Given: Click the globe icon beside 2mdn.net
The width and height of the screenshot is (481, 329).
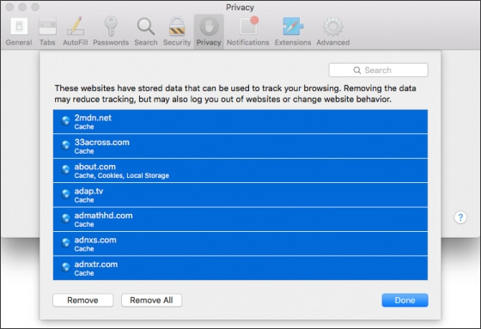Looking at the screenshot, I should 65,121.
